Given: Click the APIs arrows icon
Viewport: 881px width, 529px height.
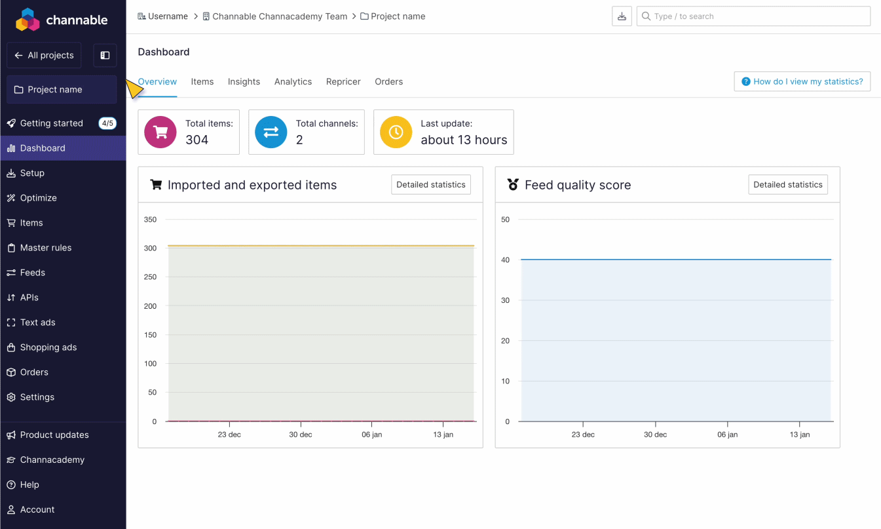Looking at the screenshot, I should pyautogui.click(x=11, y=298).
